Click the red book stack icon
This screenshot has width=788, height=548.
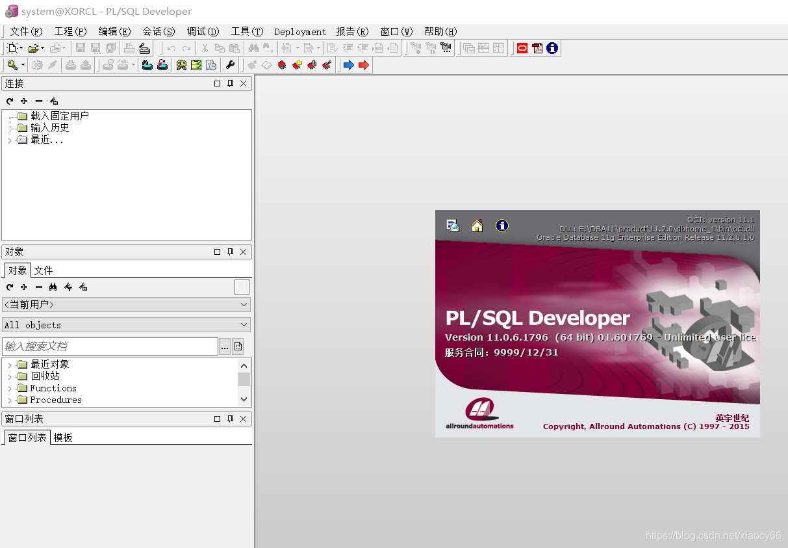[x=282, y=65]
